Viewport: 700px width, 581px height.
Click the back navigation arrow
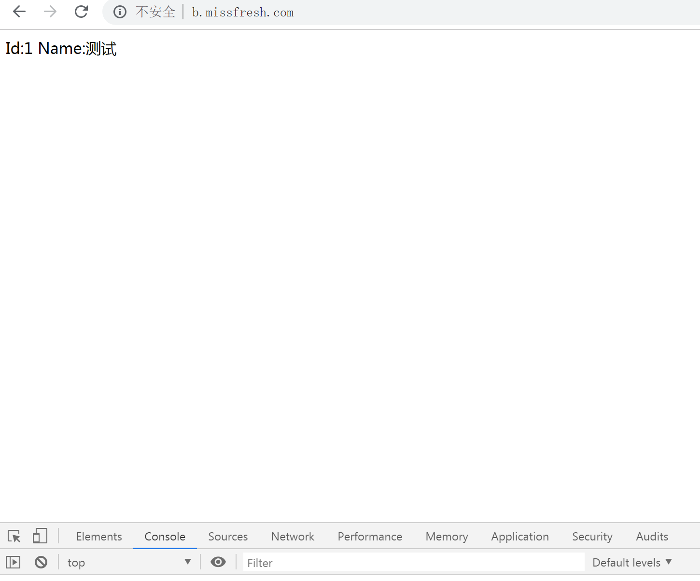[19, 12]
